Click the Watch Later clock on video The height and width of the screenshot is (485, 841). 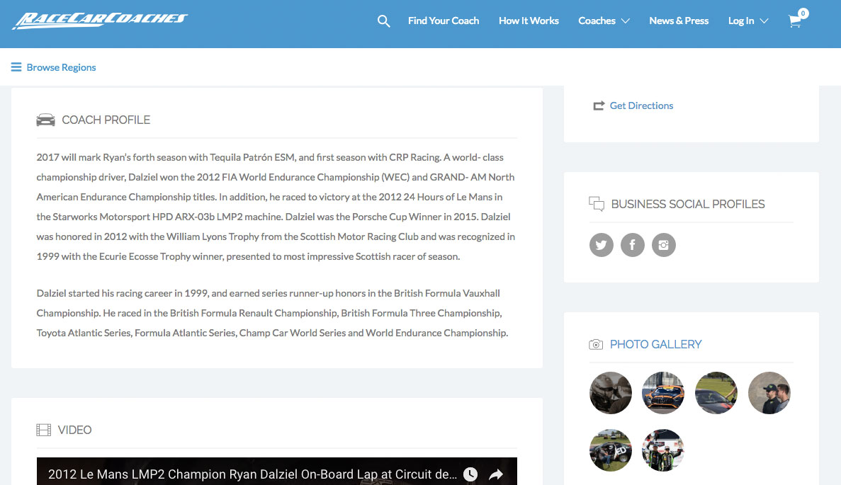pyautogui.click(x=470, y=474)
